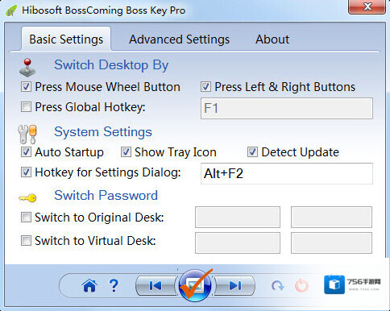This screenshot has height=311, width=390.
Task: Open help via the question mark icon
Action: 114,285
